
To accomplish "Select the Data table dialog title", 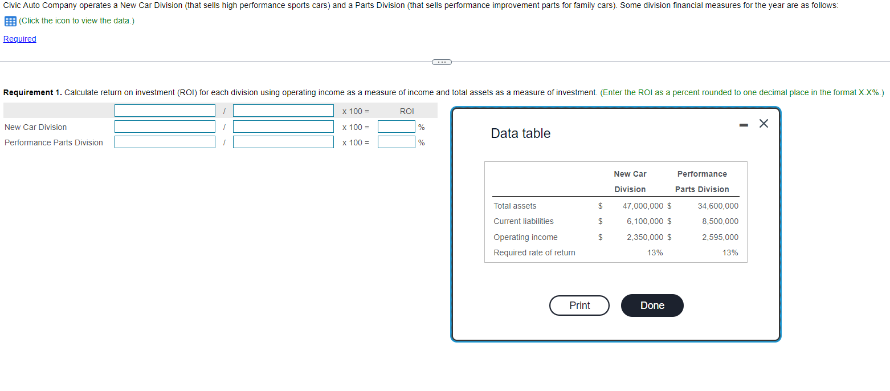I will 520,133.
